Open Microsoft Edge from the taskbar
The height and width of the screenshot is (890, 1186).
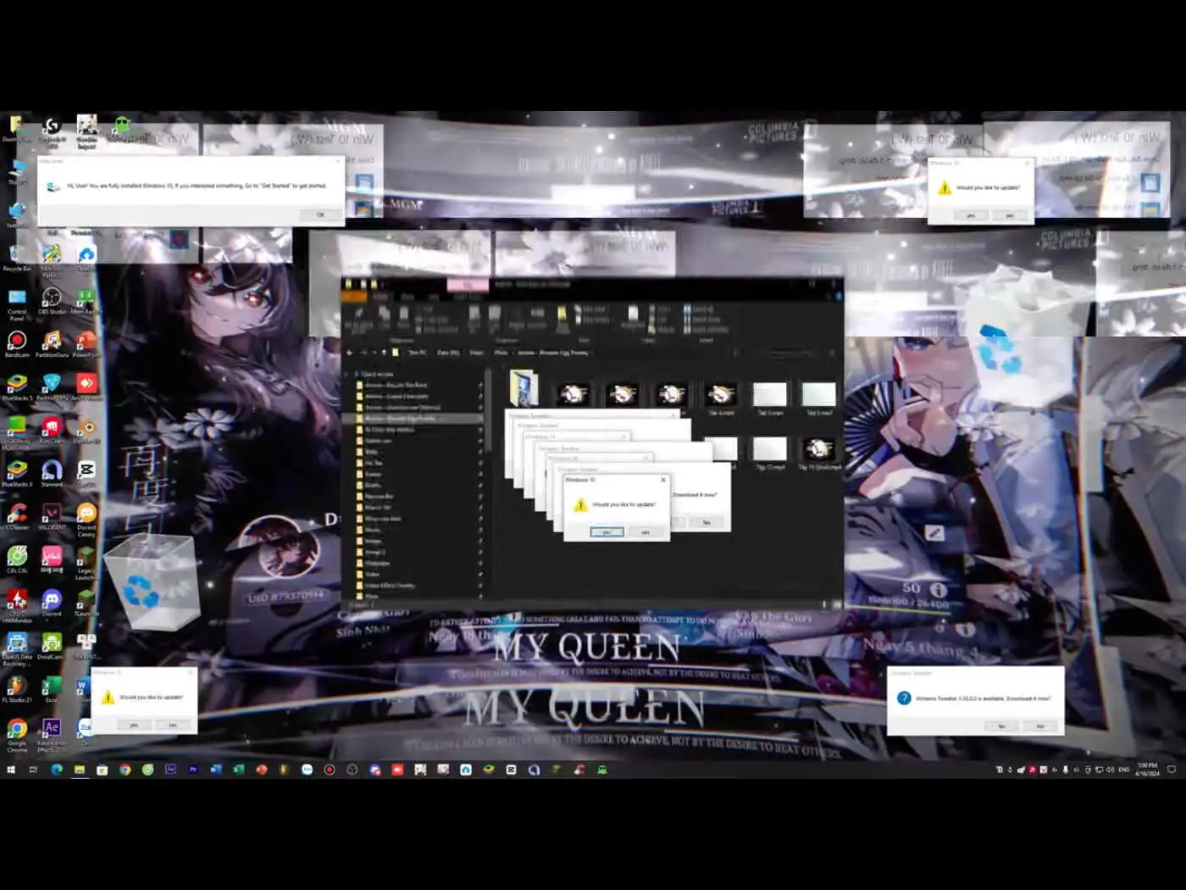click(x=56, y=770)
